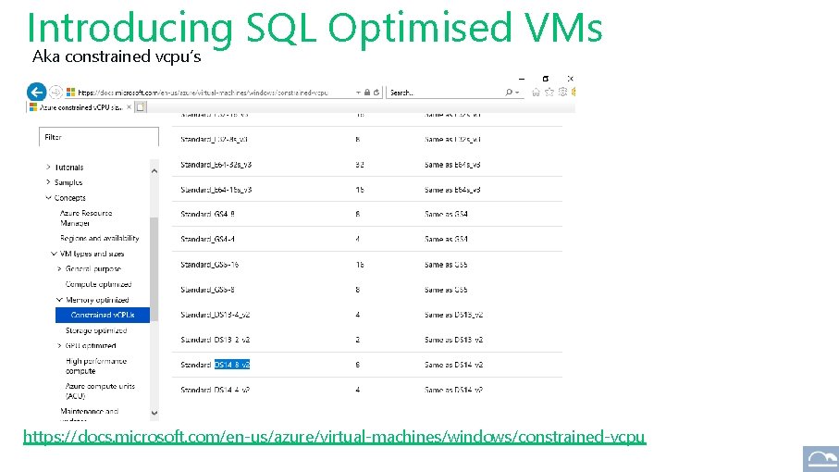Image resolution: width=839 pixels, height=472 pixels.
Task: Click cell Standard_E64-32s_v3
Action: tap(216, 165)
